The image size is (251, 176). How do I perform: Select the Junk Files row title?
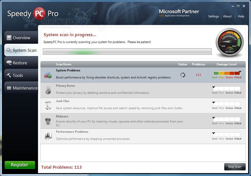[x=62, y=101]
